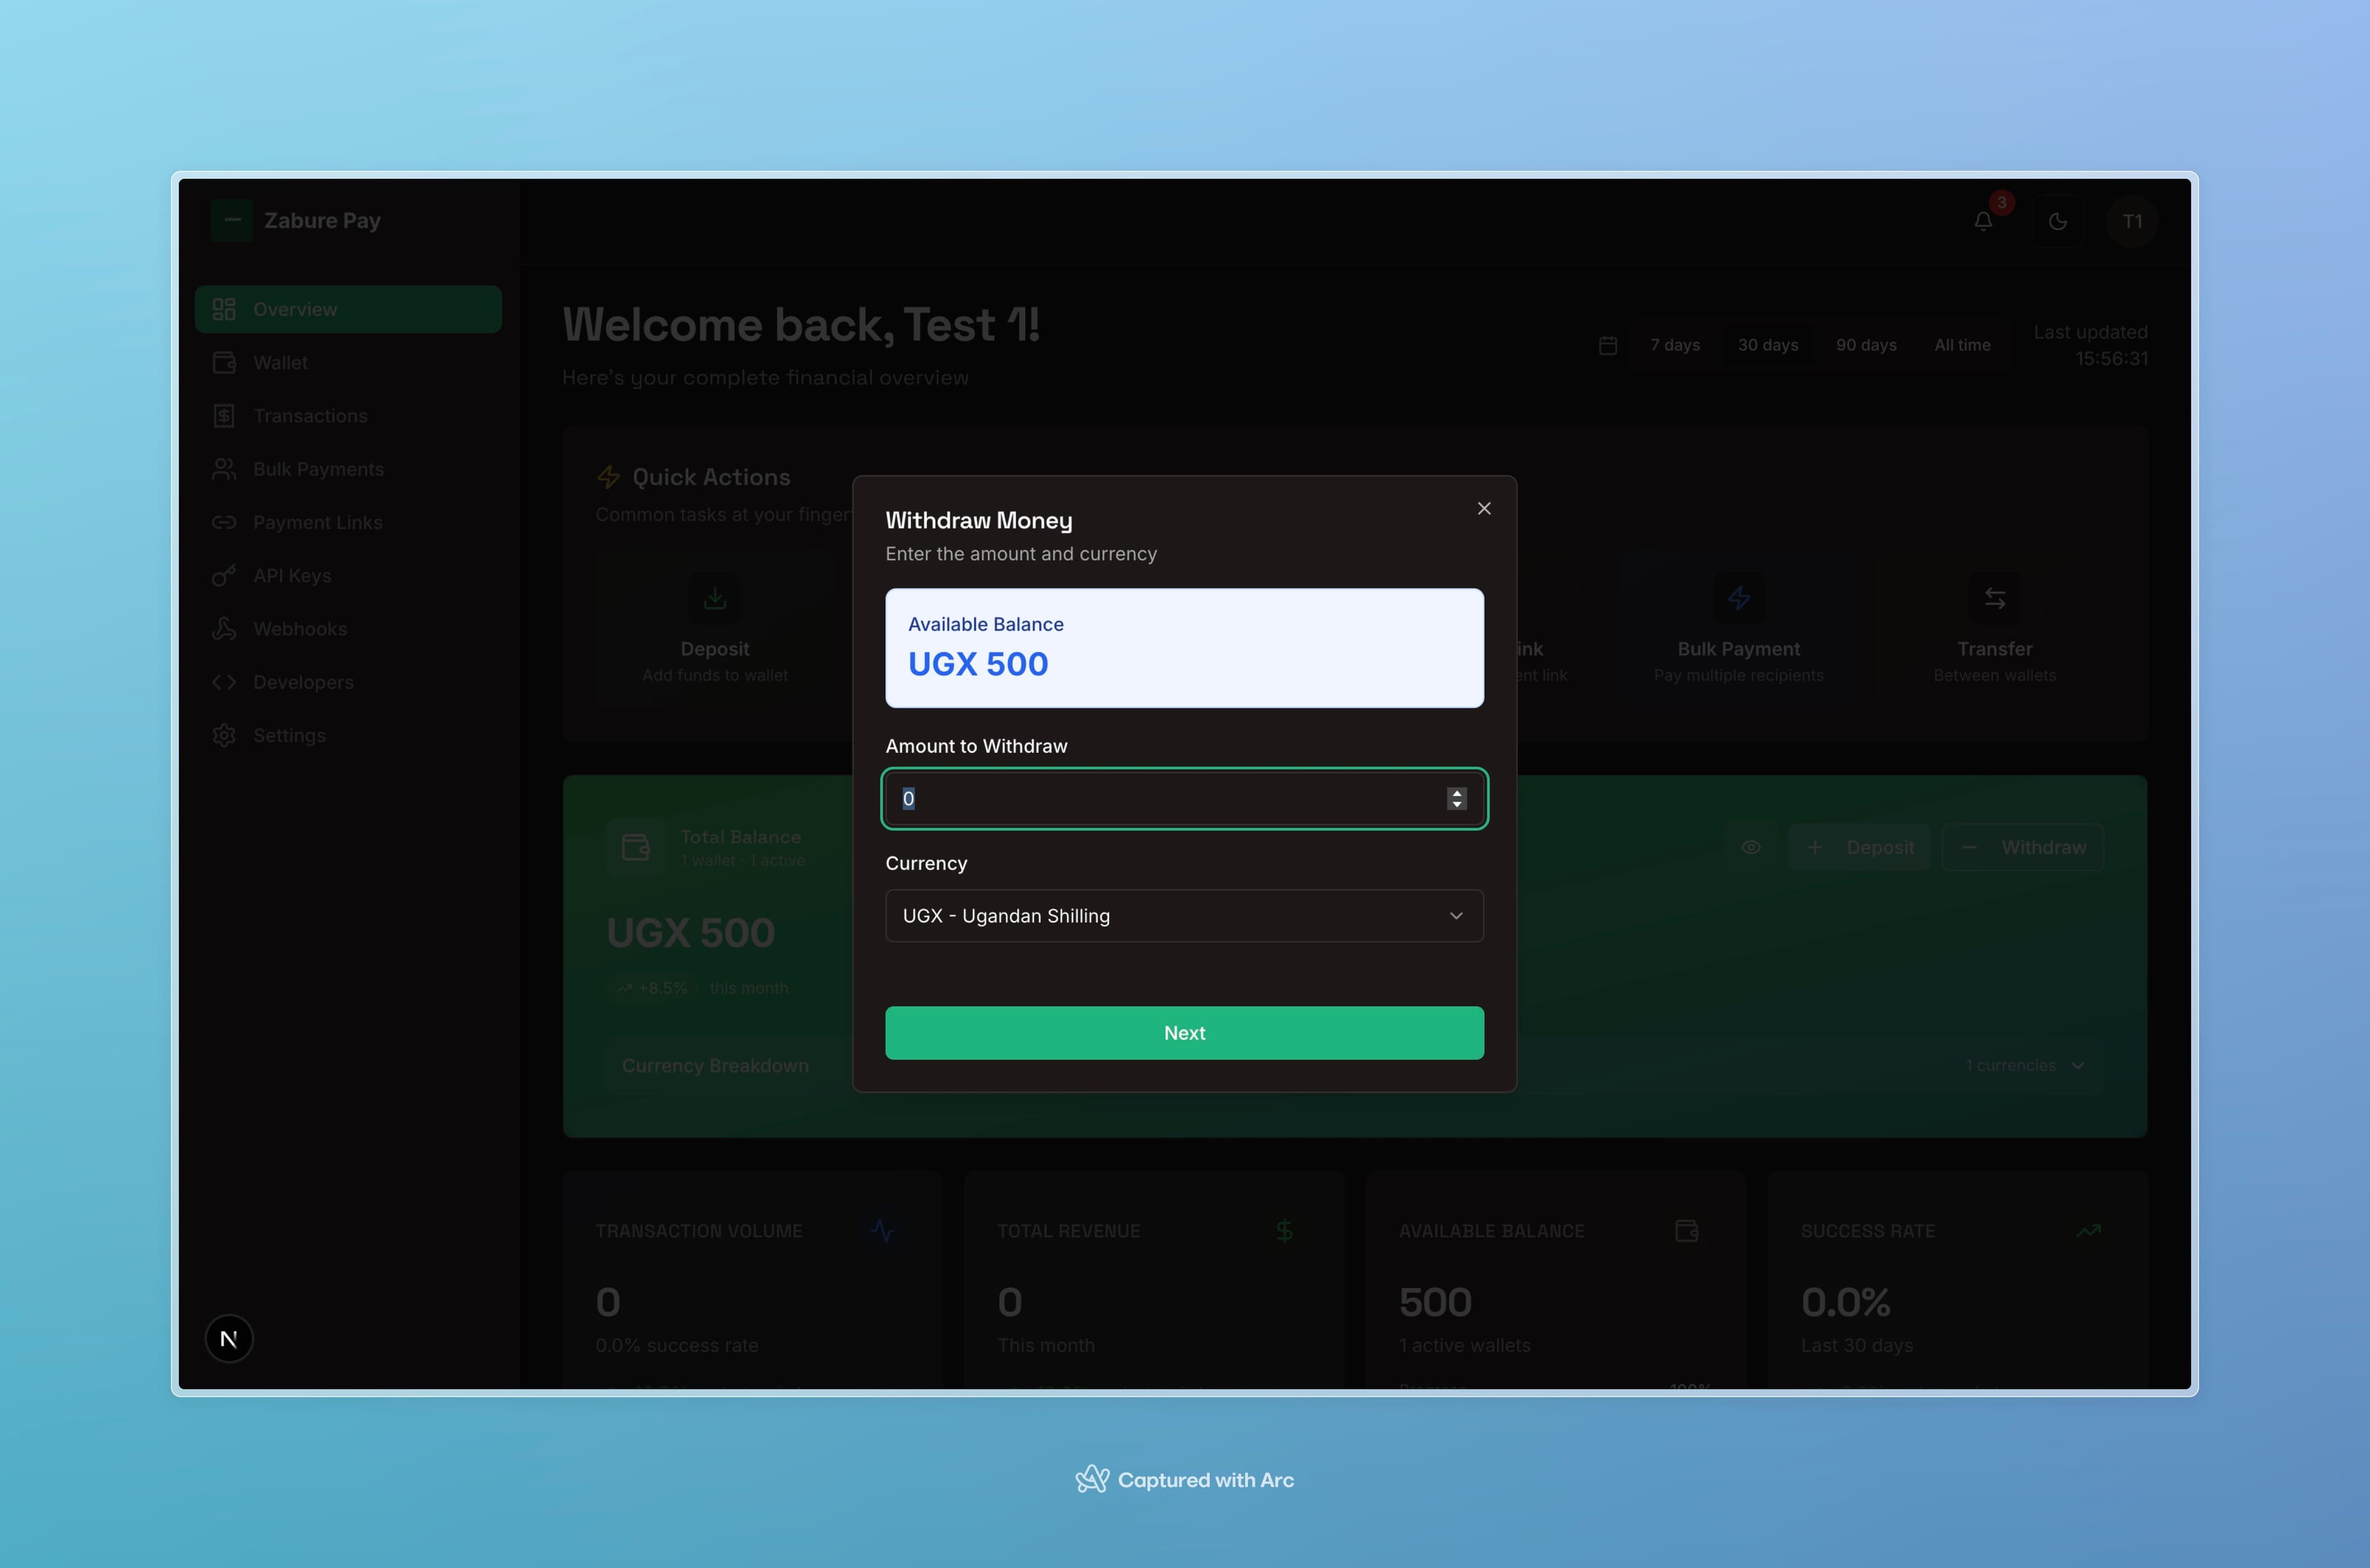
Task: Toggle balance visibility with the eye icon
Action: [1750, 846]
